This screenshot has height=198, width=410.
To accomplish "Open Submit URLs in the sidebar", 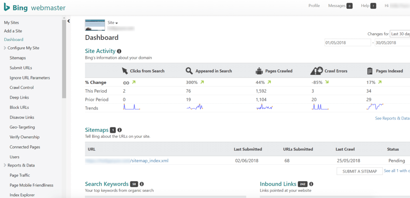I will tap(21, 68).
